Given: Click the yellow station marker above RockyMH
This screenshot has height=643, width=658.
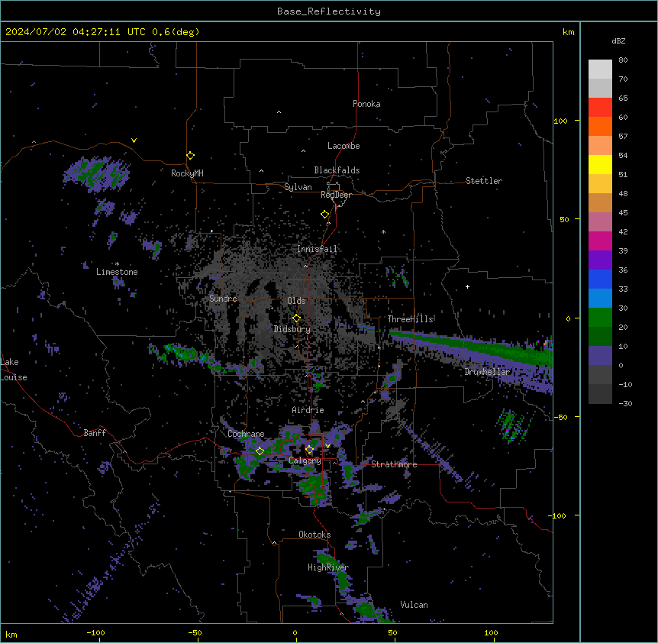Looking at the screenshot, I should tap(190, 156).
